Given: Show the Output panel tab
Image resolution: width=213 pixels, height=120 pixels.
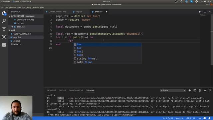Looking at the screenshot, I should (62, 90).
